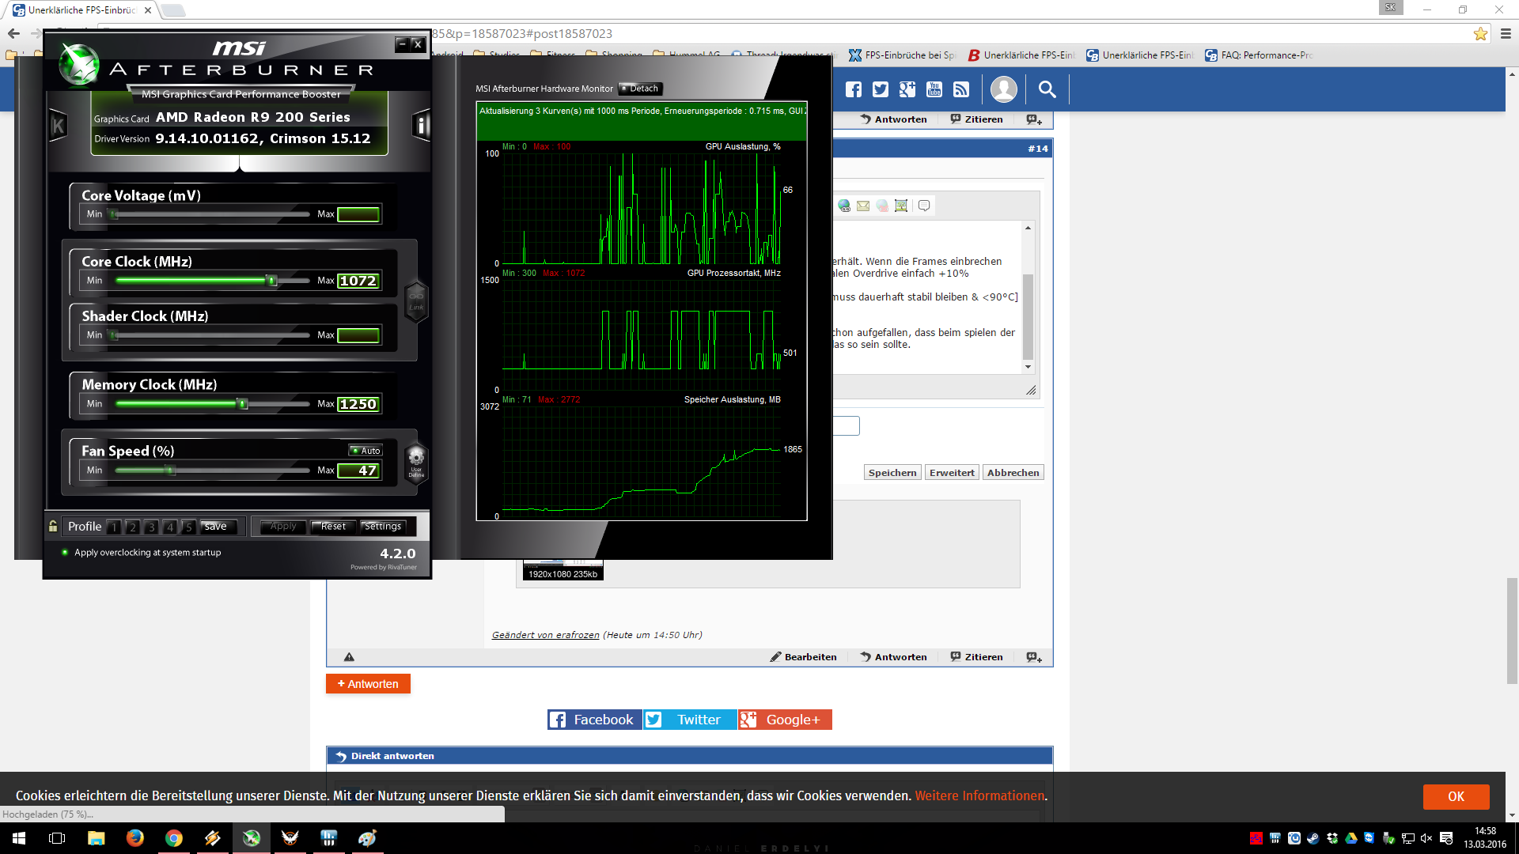Viewport: 1519px width, 854px height.
Task: Click the clock Link hexagon icon
Action: [416, 301]
